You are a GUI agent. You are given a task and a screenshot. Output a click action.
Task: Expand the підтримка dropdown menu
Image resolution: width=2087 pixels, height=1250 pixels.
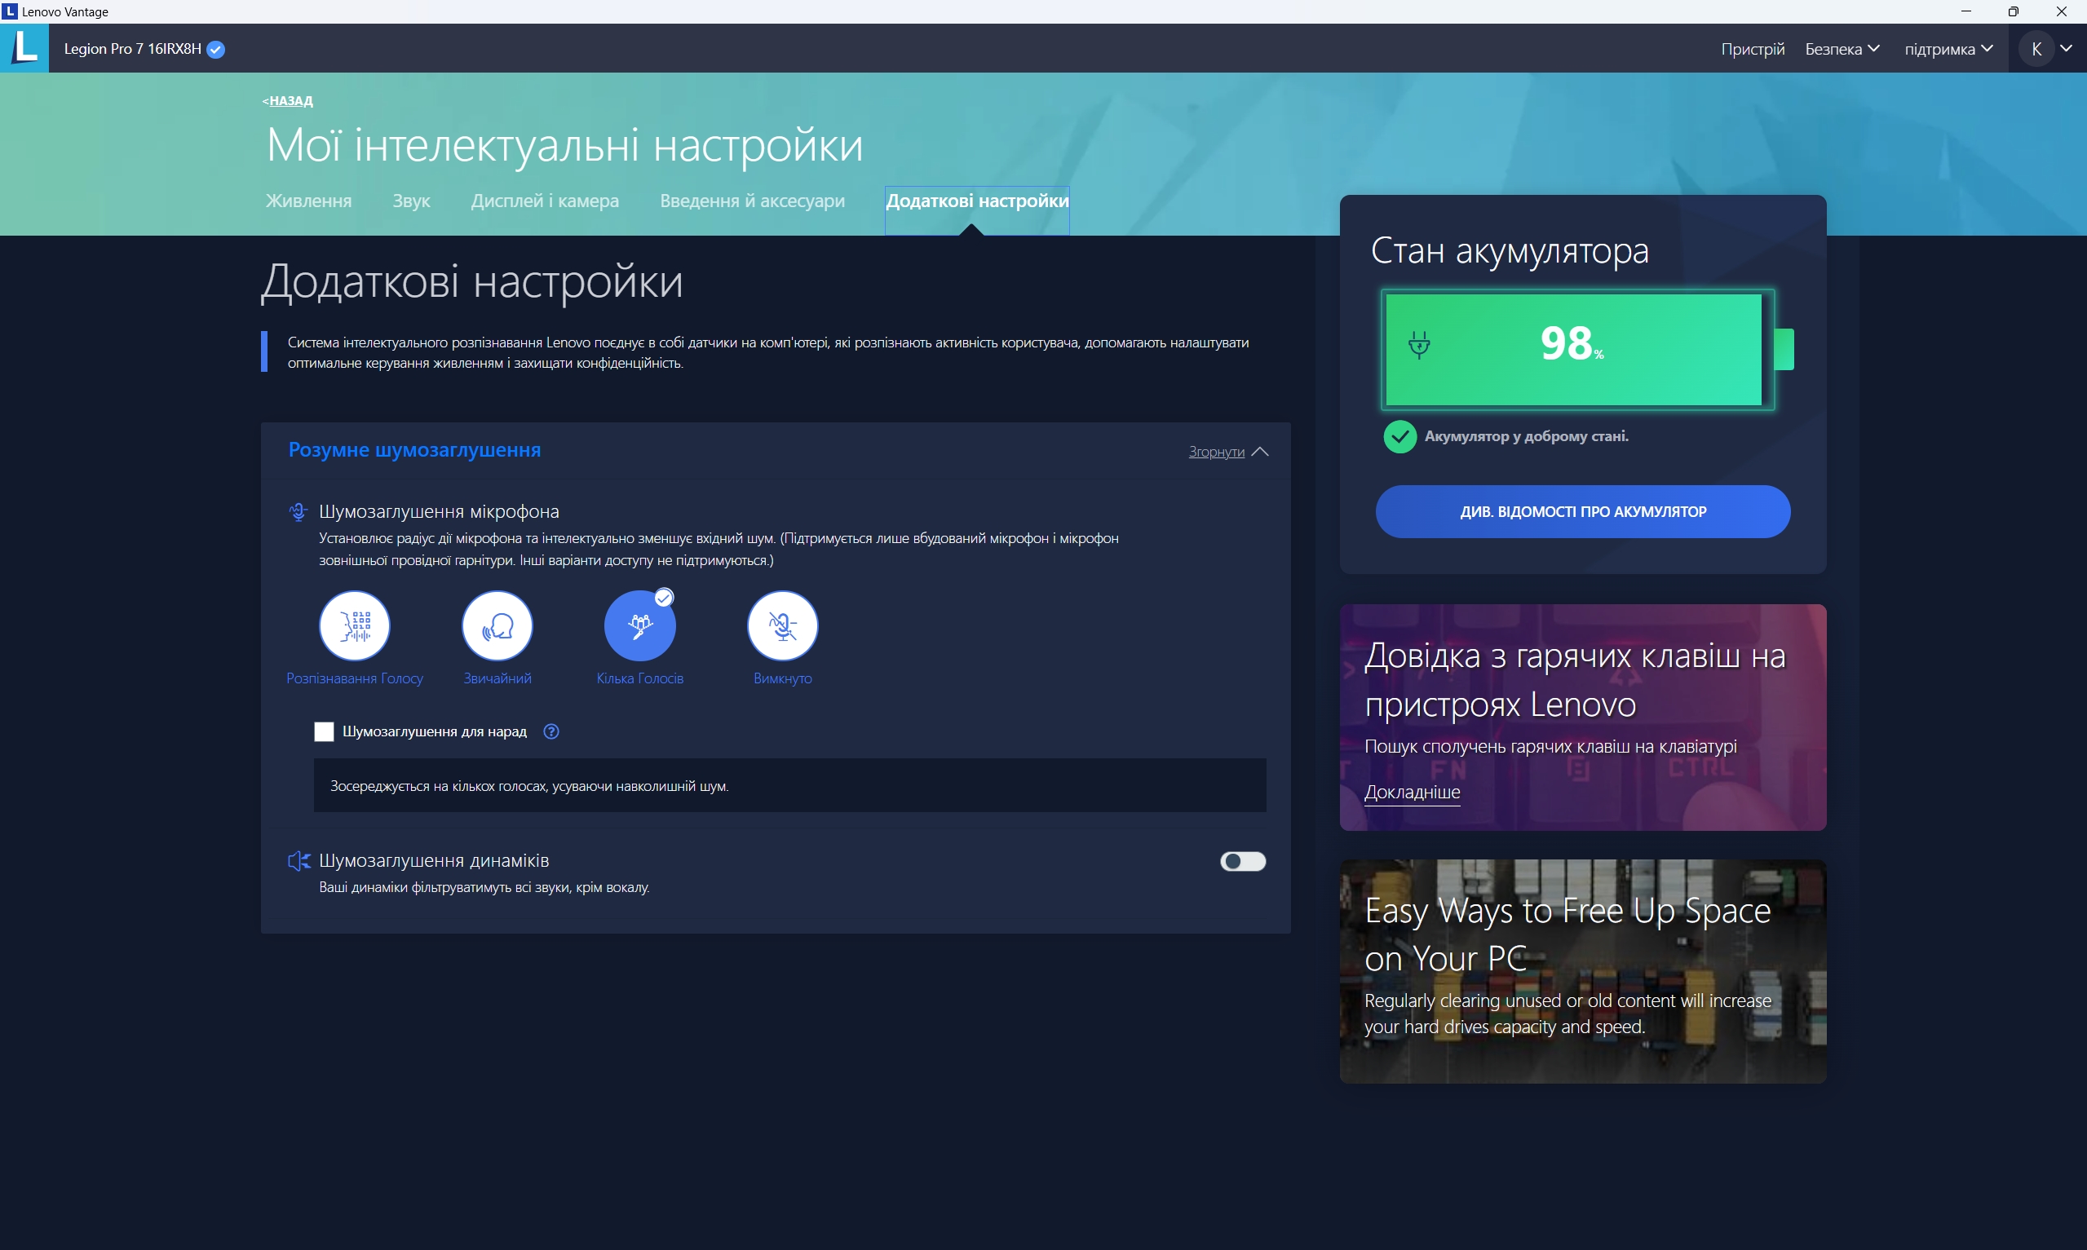coord(1948,49)
